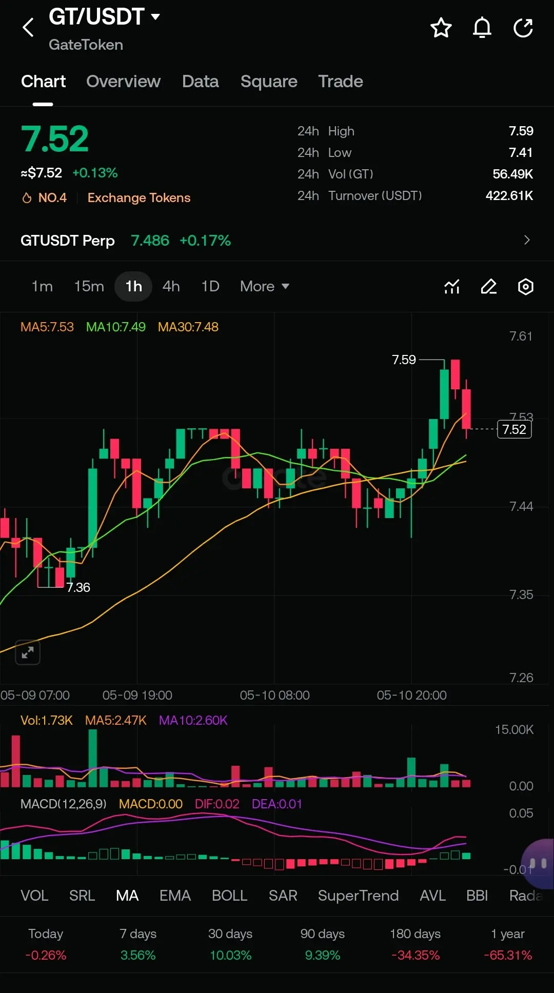Image resolution: width=554 pixels, height=993 pixels.
Task: Open Exchange Tokens category link
Action: (x=139, y=197)
